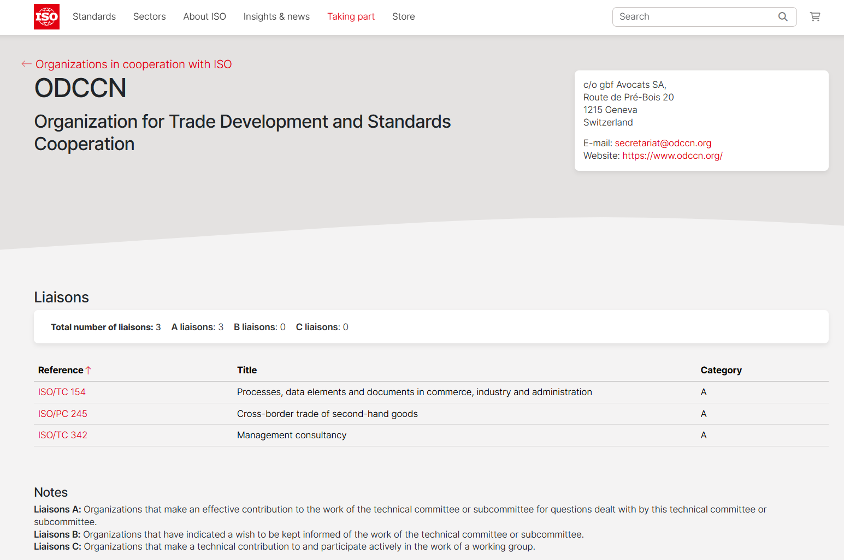Viewport: 844px width, 560px height.
Task: Click the secretariat@odccn.org email link
Action: pyautogui.click(x=663, y=142)
